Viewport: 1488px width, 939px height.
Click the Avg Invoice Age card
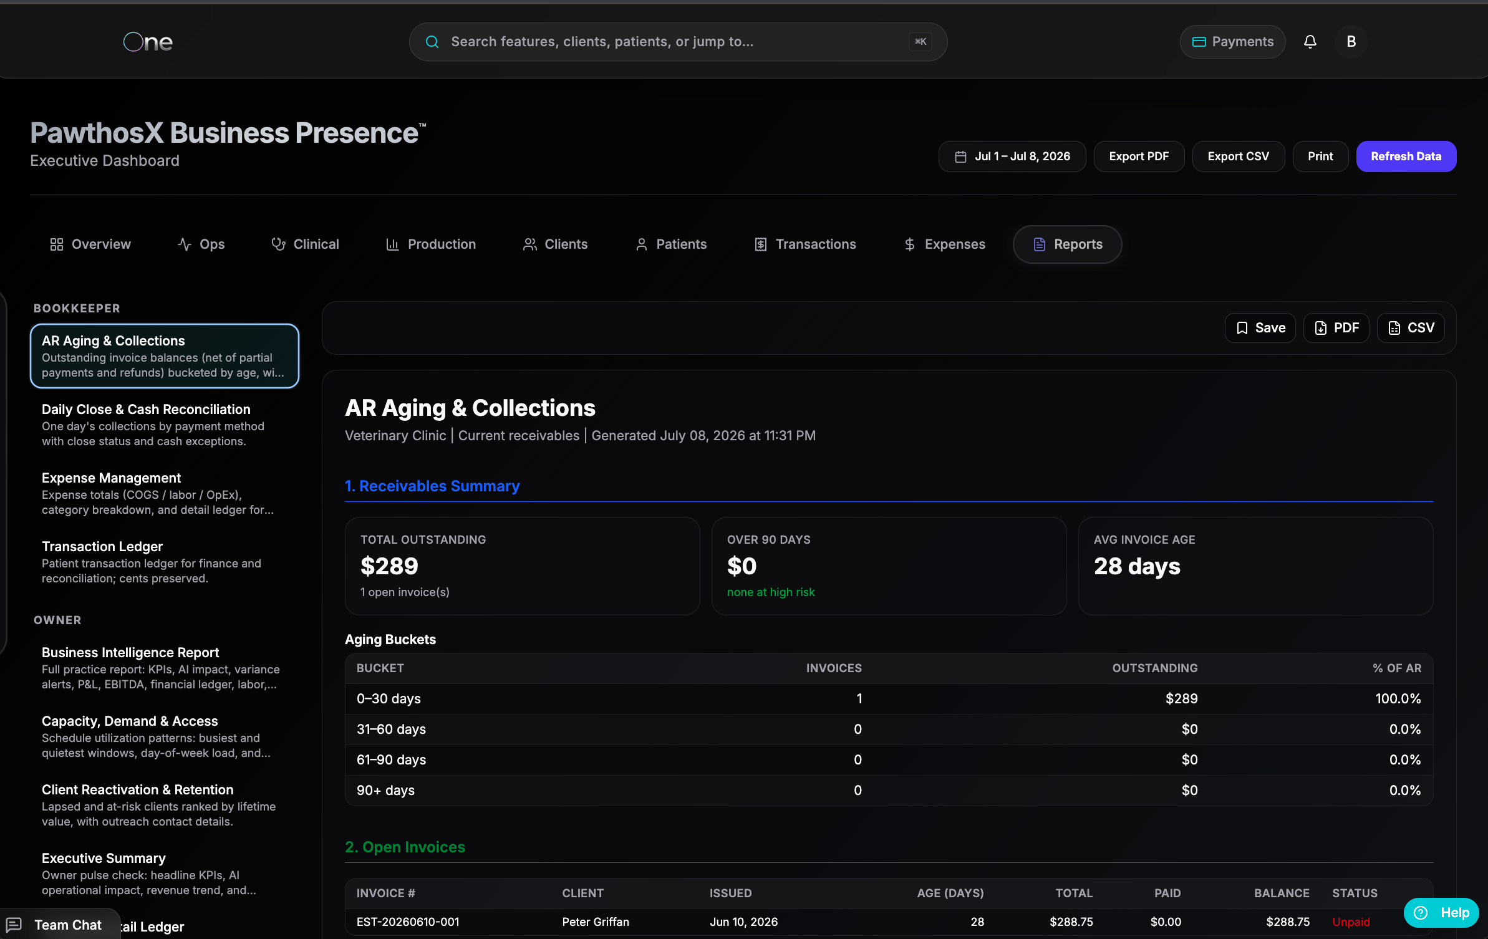coord(1255,566)
